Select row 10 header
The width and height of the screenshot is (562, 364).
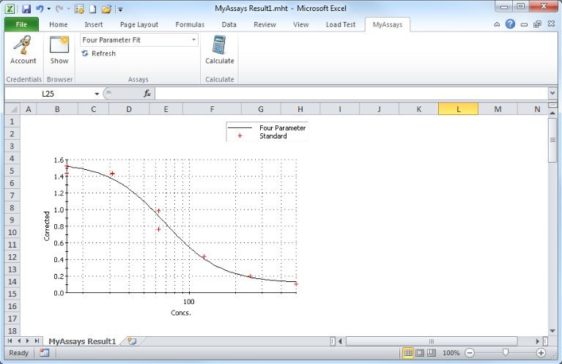12,232
